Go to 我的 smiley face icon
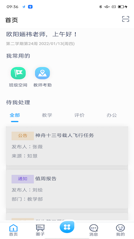 coord(120,228)
